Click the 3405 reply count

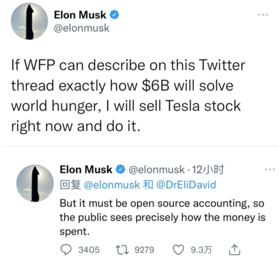[x=89, y=250]
